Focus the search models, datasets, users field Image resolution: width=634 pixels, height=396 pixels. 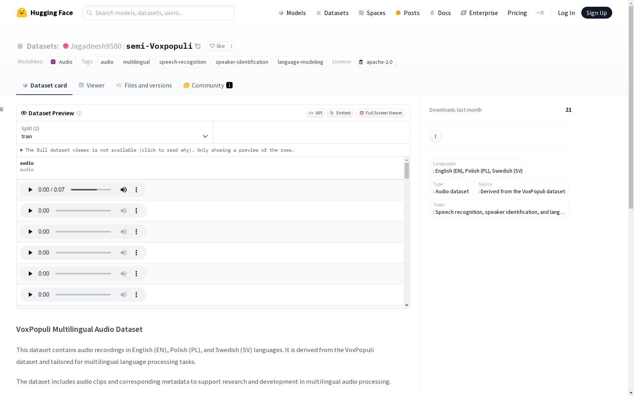[x=158, y=13]
